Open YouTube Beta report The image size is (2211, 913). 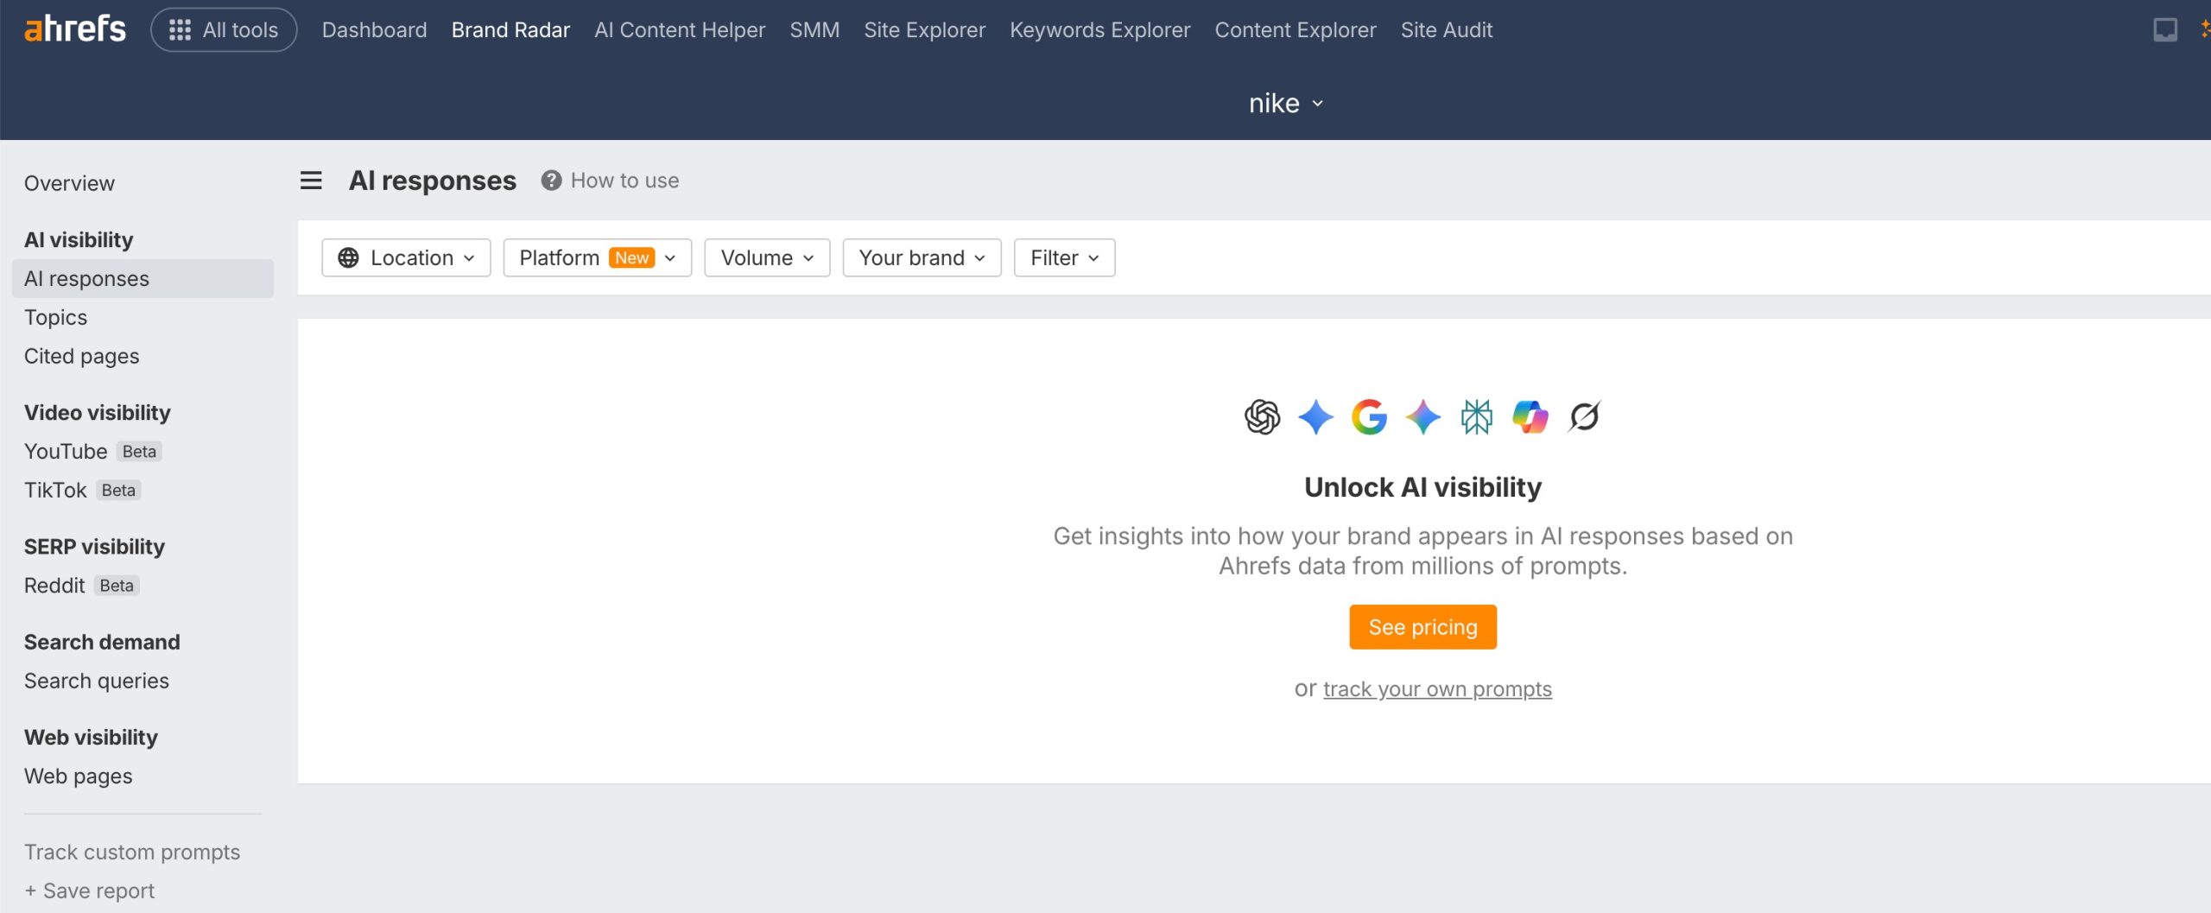(x=92, y=451)
